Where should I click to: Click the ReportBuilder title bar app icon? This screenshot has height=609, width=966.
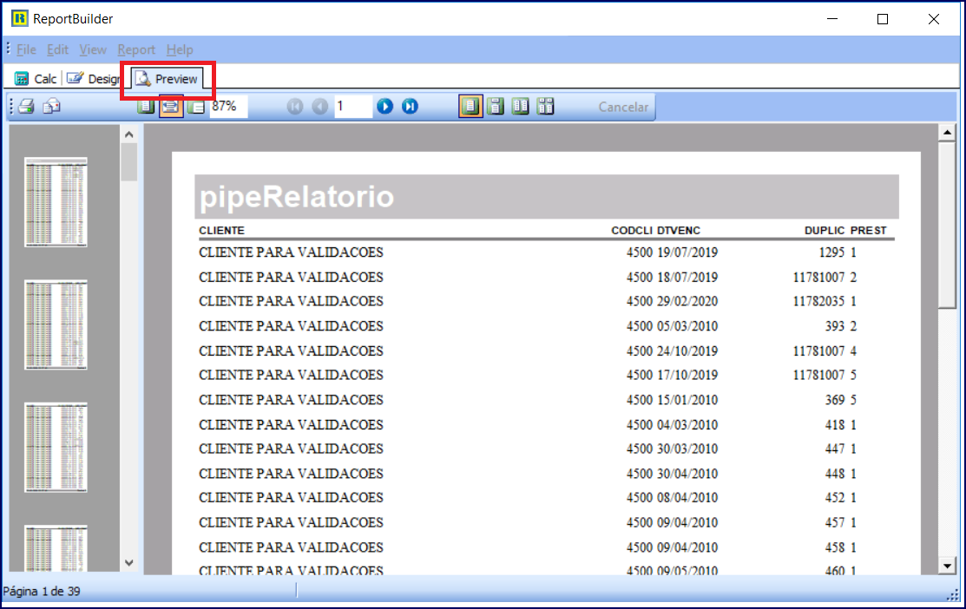(20, 18)
